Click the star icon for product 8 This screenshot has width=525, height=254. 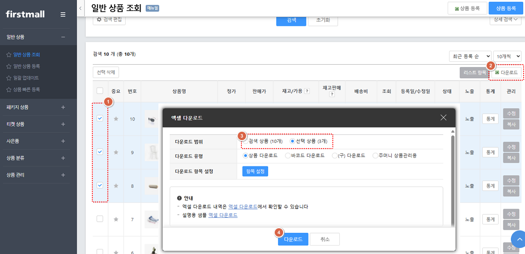point(116,186)
